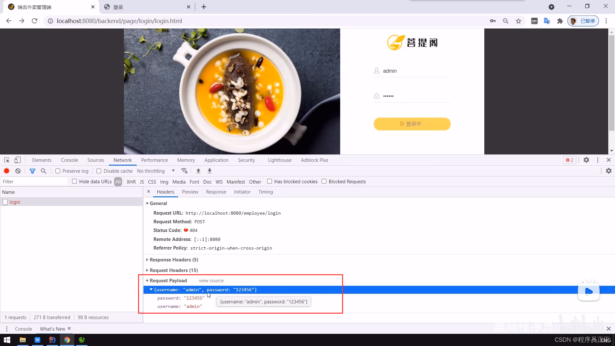
Task: Toggle the Preserve log checkbox
Action: (58, 171)
